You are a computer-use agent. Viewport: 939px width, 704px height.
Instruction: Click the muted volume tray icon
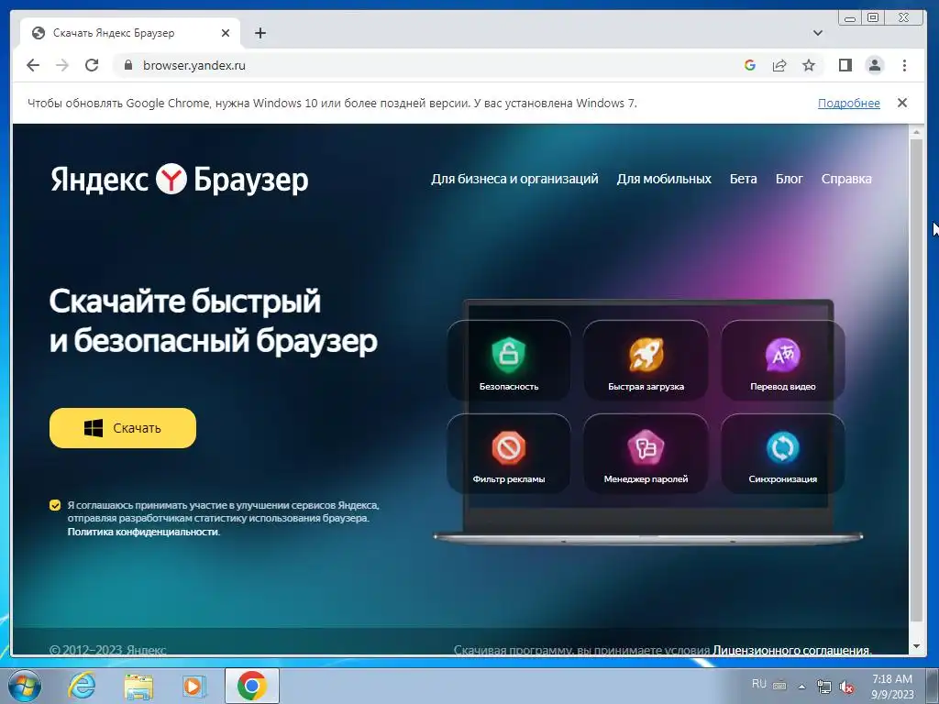pos(846,687)
